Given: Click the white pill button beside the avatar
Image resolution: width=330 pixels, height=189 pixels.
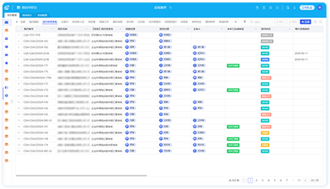Looking at the screenshot, I should pos(307,7).
